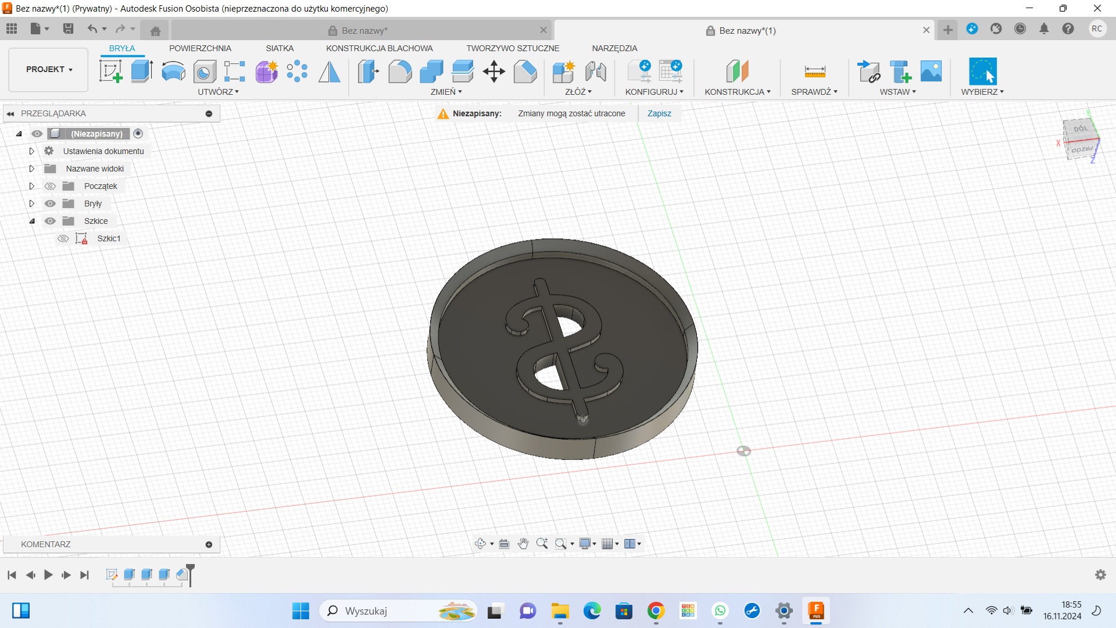Toggle visibility of Początek folder

coord(51,186)
